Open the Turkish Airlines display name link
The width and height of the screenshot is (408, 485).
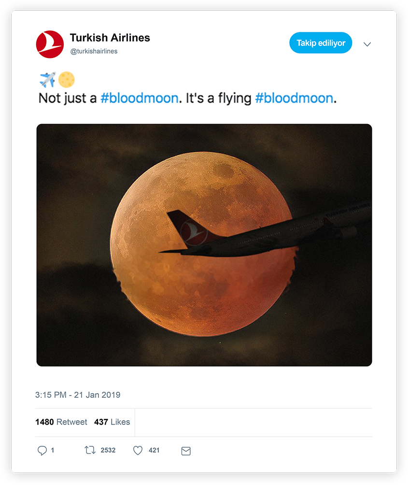click(x=110, y=38)
